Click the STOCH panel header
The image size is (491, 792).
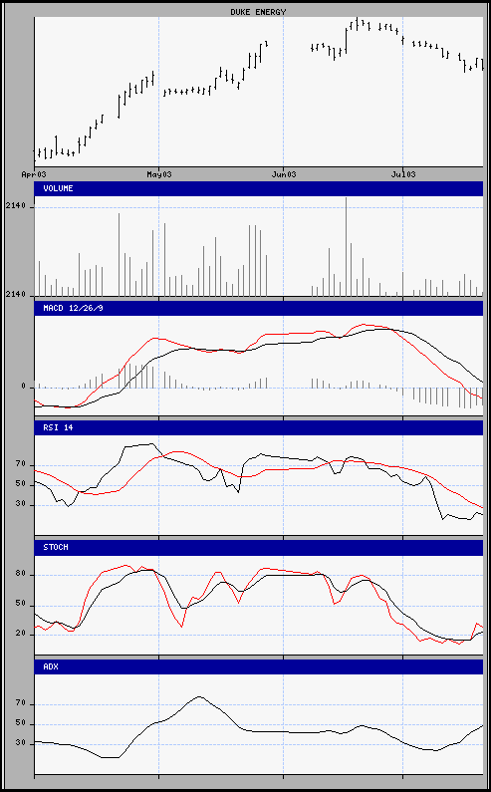(259, 548)
